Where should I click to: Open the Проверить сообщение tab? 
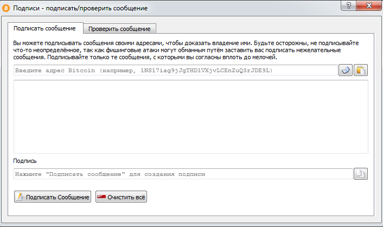pos(120,29)
